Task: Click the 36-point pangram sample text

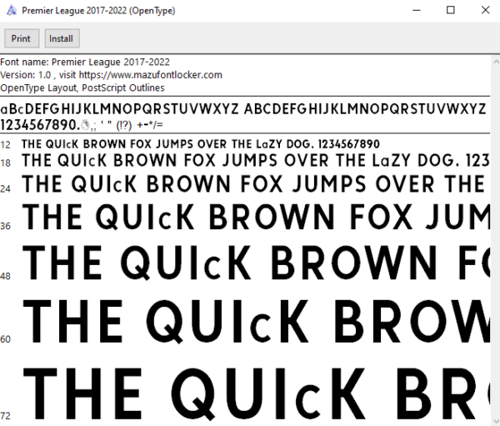Action: pos(256,217)
